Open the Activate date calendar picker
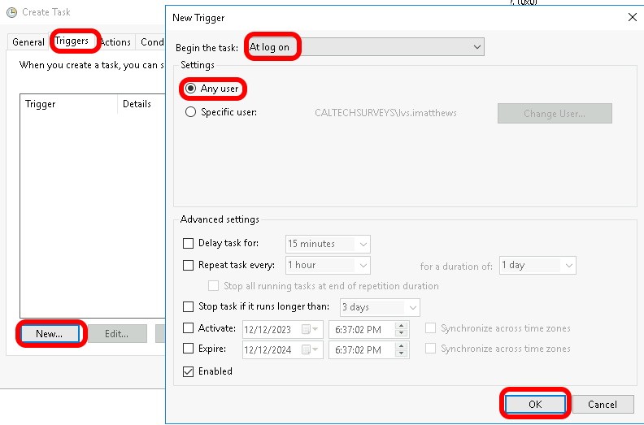This screenshot has height=425, width=644. [x=307, y=329]
